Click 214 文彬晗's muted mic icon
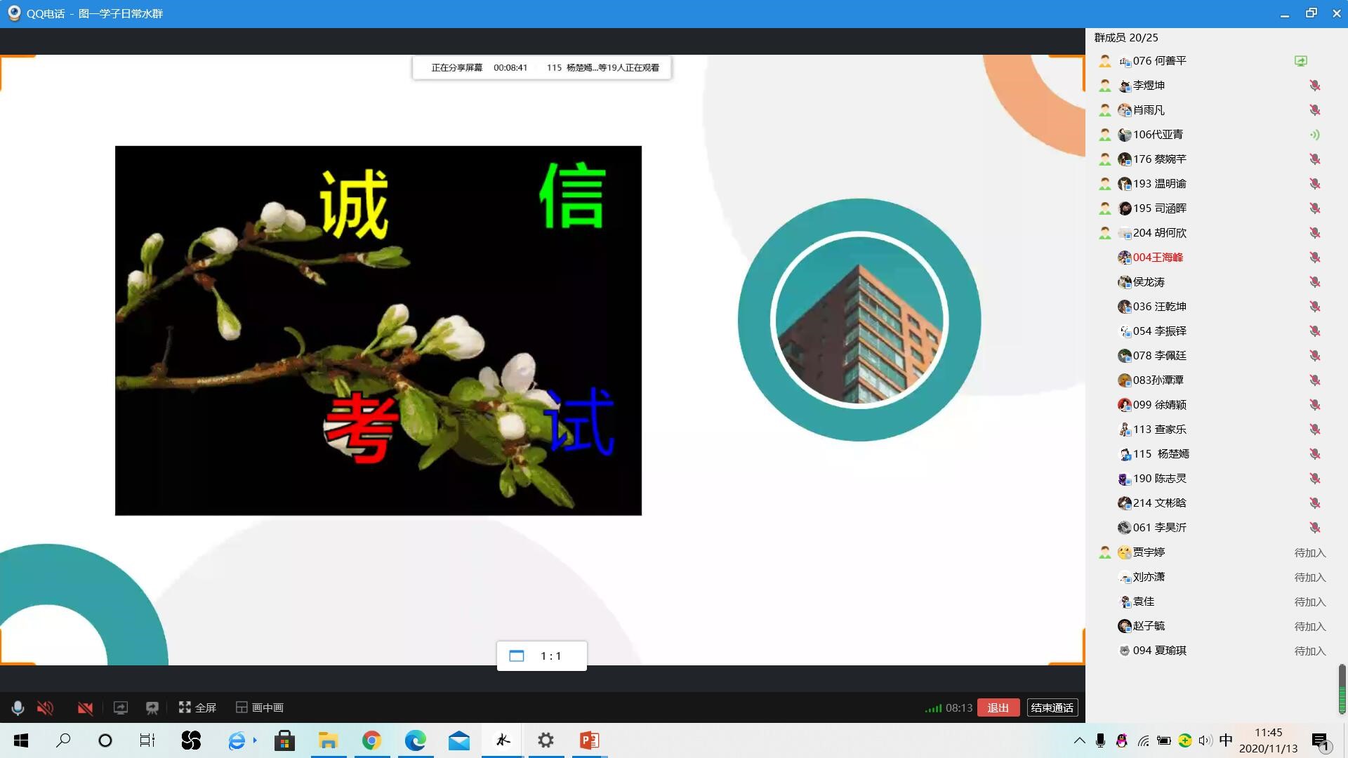 1314,503
